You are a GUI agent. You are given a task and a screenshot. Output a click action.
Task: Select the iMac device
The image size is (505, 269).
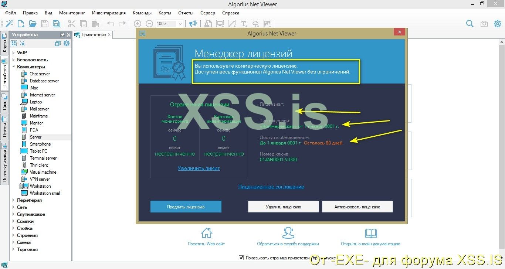pyautogui.click(x=34, y=88)
